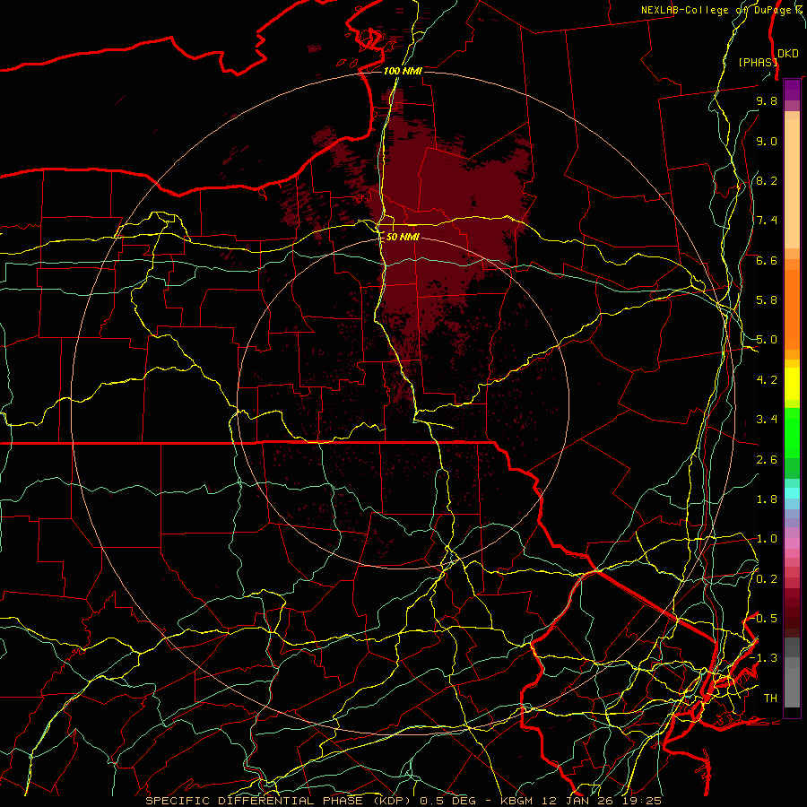
Task: Click the 1.8 legend value
Action: (x=767, y=499)
